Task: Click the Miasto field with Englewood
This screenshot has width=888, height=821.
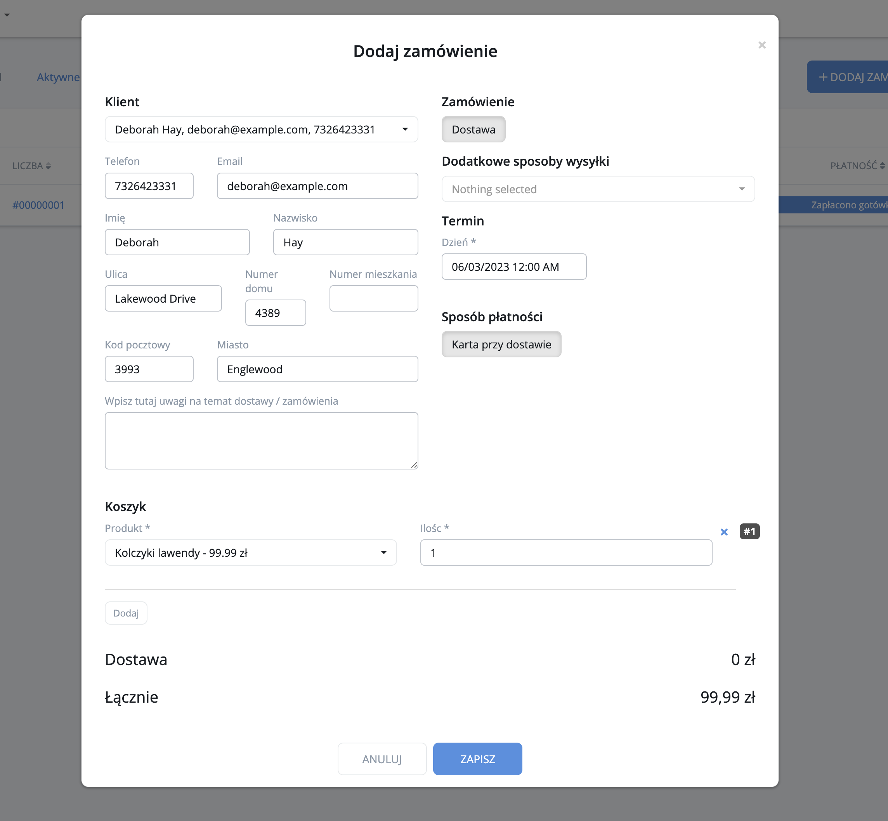Action: click(x=317, y=369)
